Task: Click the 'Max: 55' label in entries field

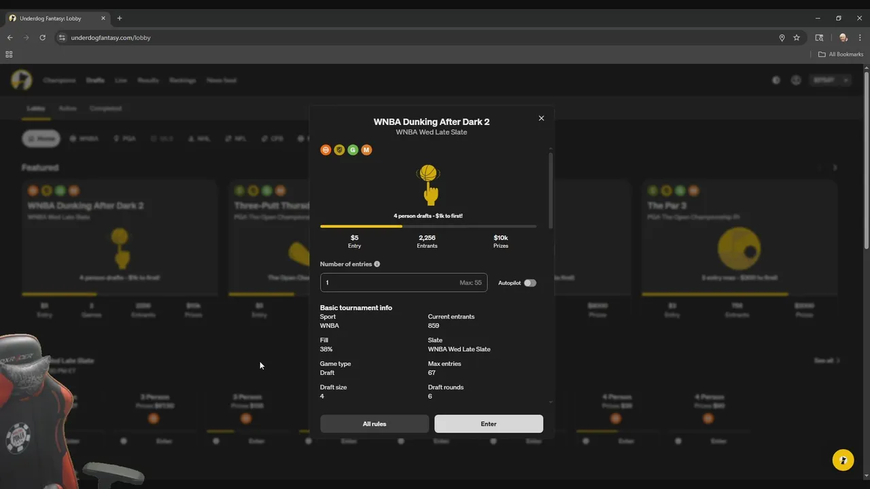Action: (470, 283)
